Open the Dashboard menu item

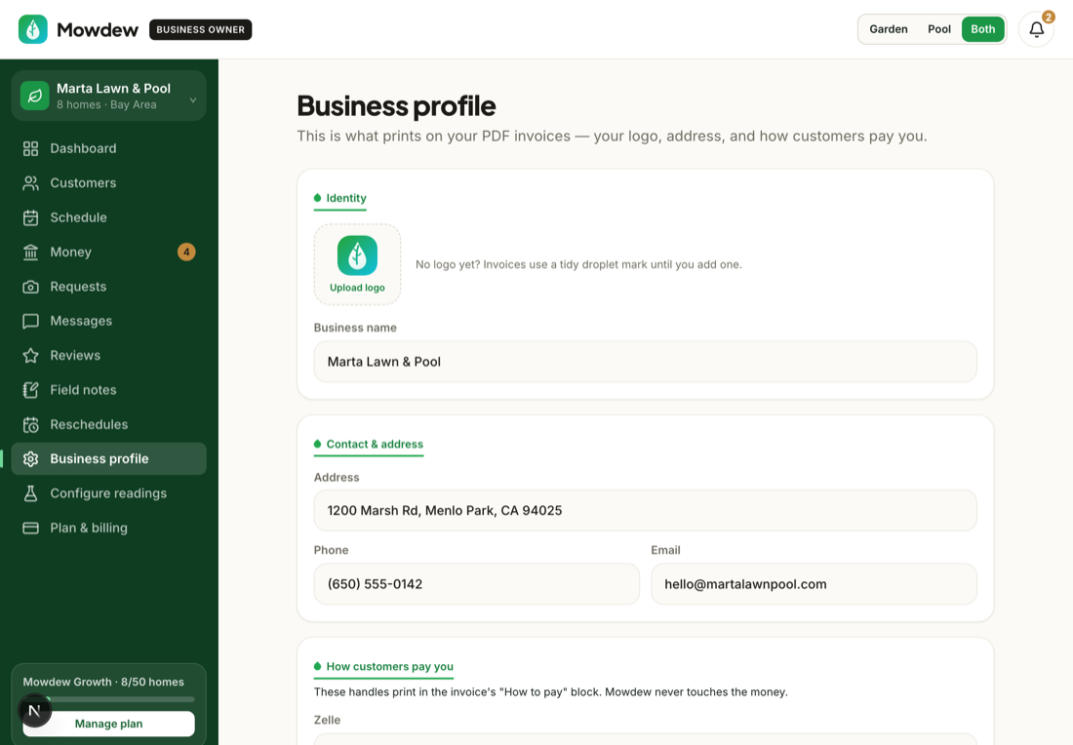(109, 148)
